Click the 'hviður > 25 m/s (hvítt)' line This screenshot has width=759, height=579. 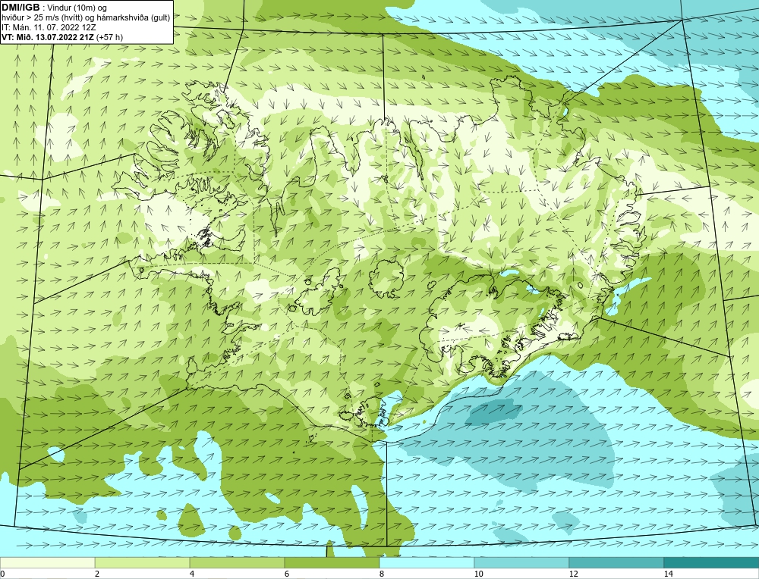pyautogui.click(x=42, y=17)
